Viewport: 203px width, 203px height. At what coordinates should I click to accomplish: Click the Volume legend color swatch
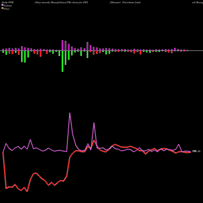(x=2, y=5)
